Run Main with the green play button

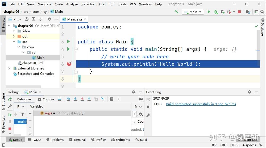209,12
